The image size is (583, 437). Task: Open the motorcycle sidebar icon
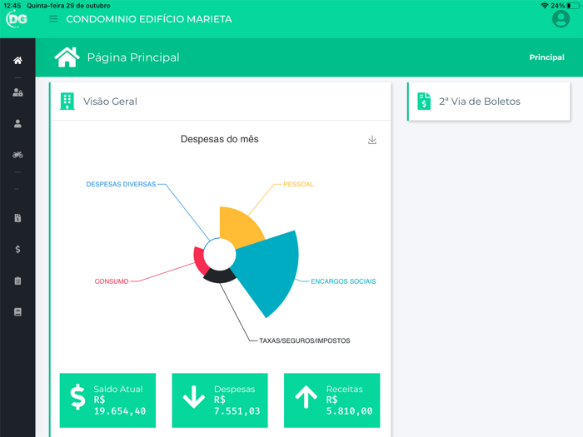(17, 155)
